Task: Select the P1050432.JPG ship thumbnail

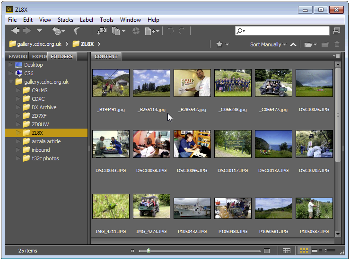Action: (192, 208)
